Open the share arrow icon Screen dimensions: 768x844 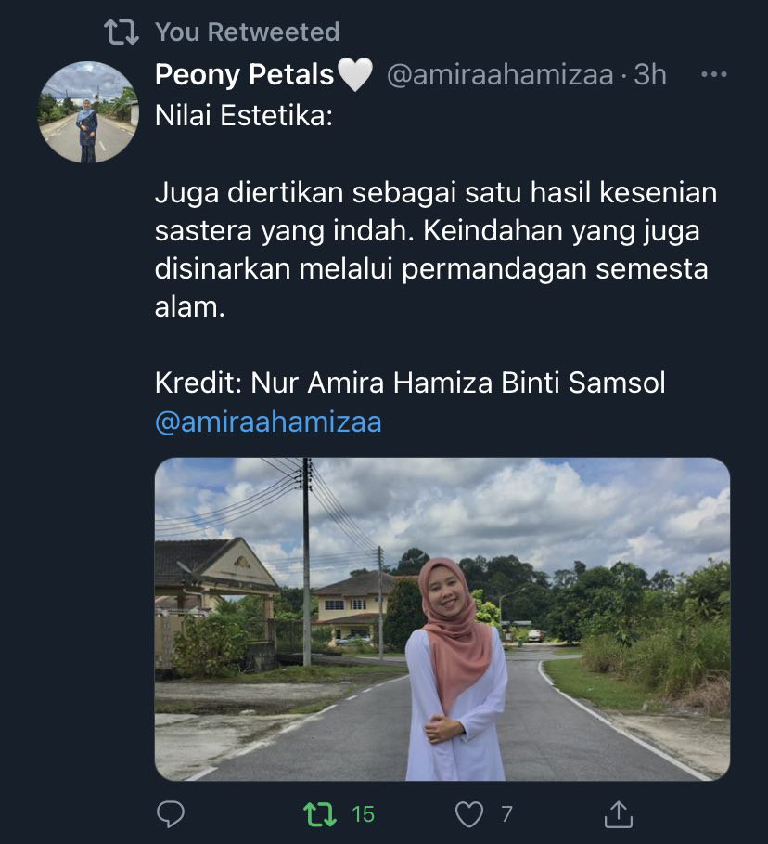click(619, 814)
